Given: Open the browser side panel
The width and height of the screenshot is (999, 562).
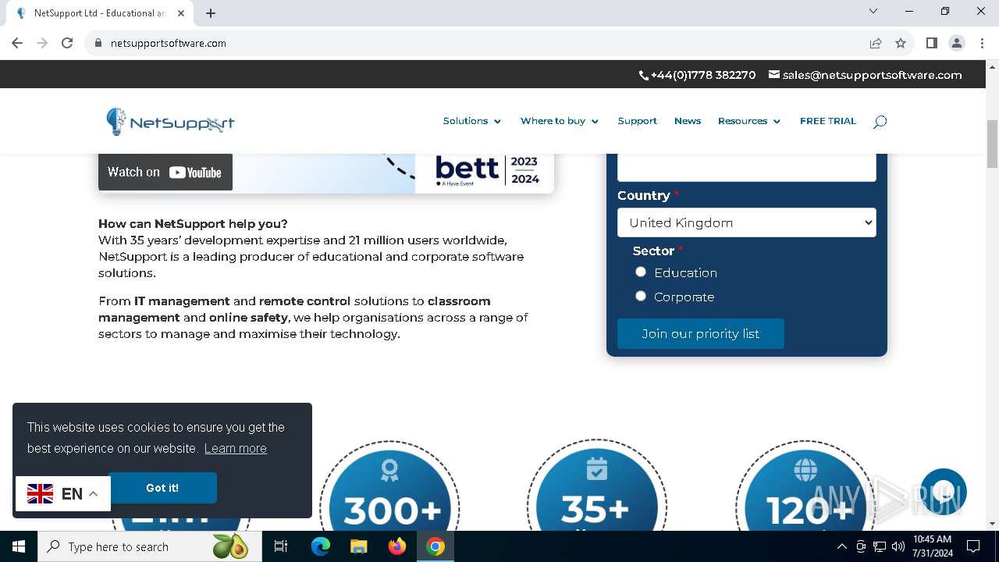Looking at the screenshot, I should (931, 43).
